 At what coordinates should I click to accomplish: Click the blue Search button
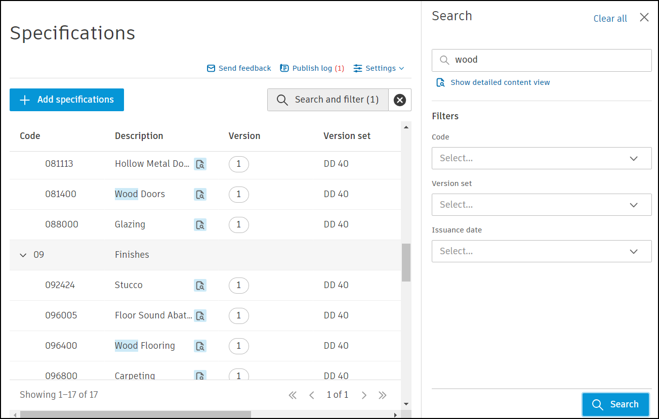click(x=615, y=404)
